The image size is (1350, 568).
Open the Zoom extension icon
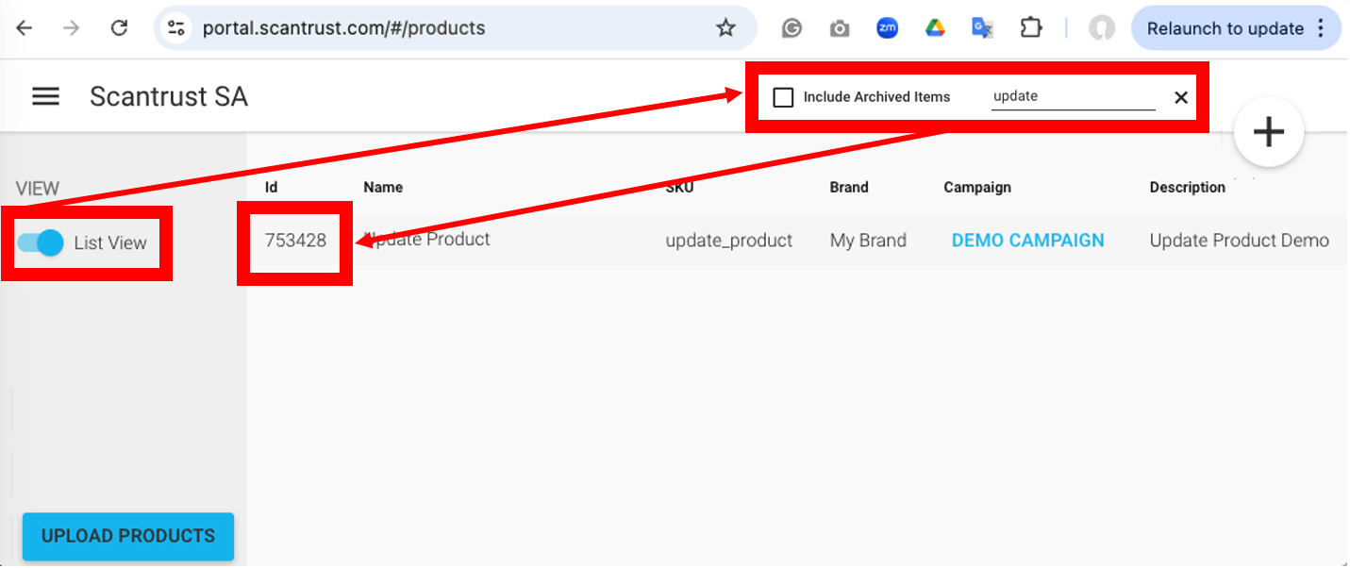coord(887,28)
